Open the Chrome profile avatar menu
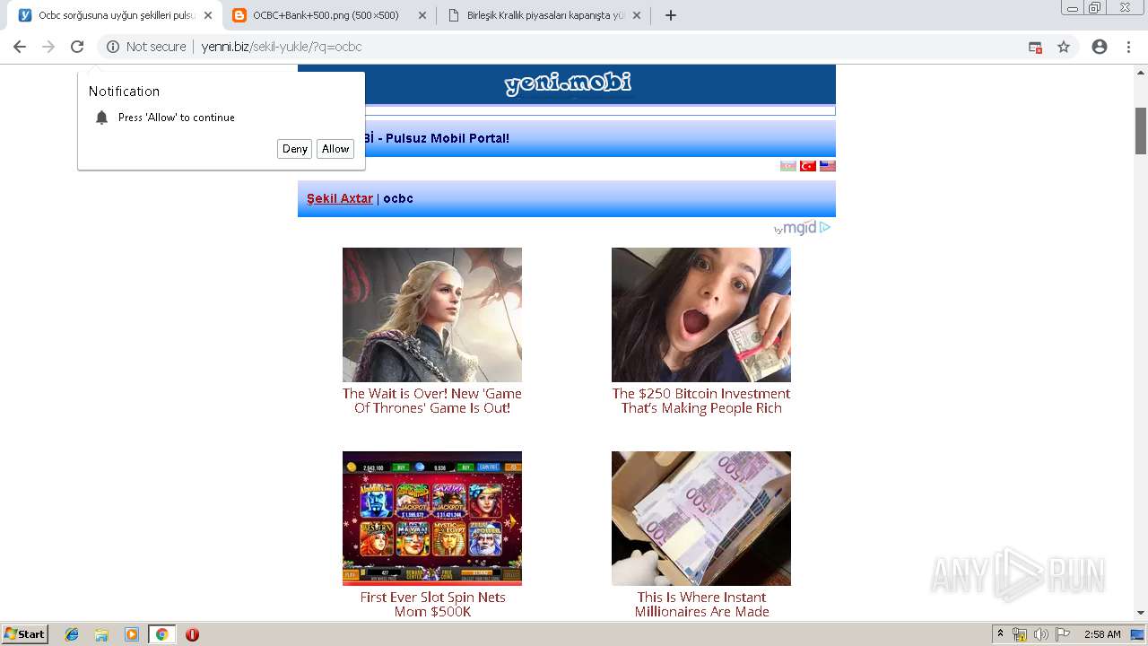Screen dimensions: 1148x646 click(1100, 47)
